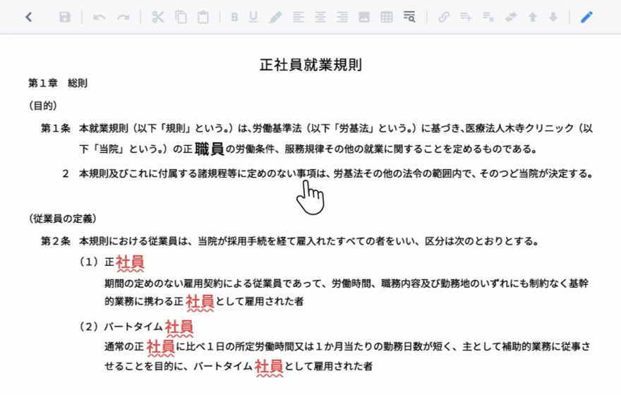Open find in document tool
621x395 pixels.
pyautogui.click(x=409, y=17)
